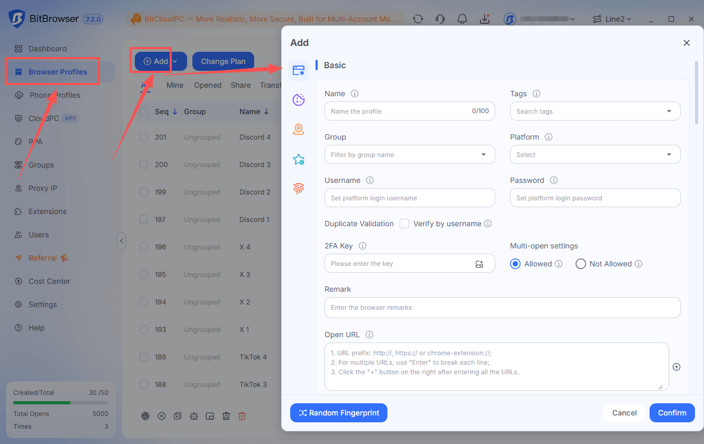Expand the Group filter dropdown

pos(410,155)
